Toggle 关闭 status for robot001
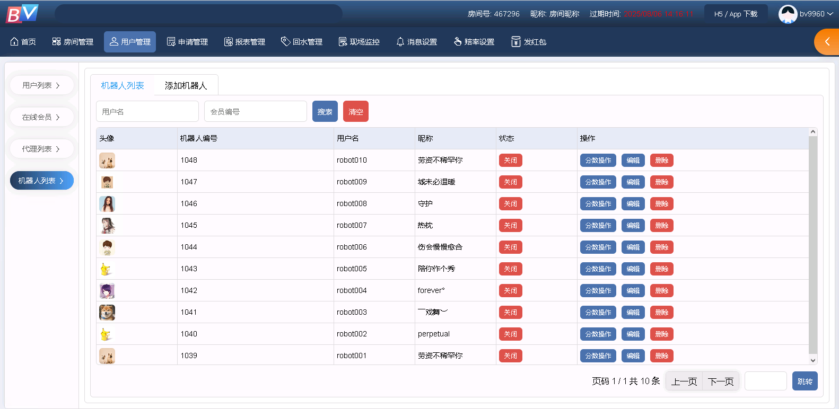 (510, 356)
